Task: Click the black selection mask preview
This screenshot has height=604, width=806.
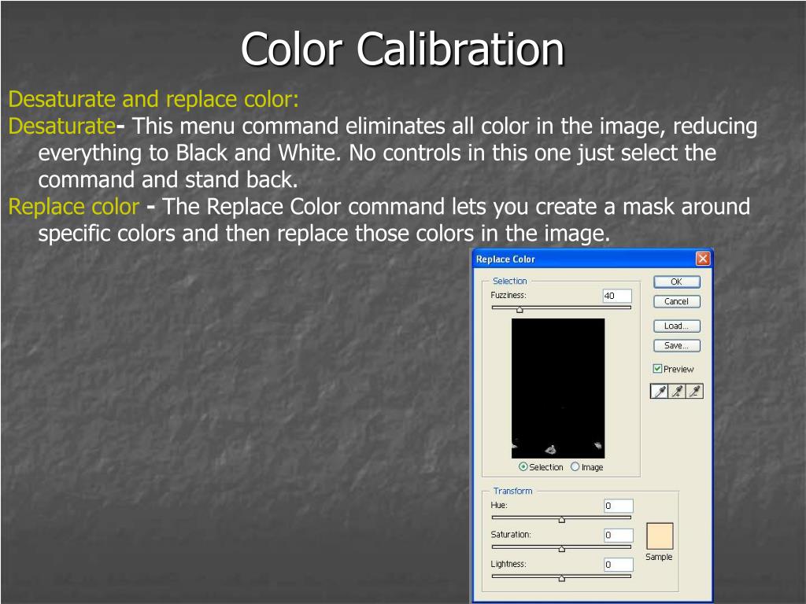Action: pyautogui.click(x=558, y=389)
